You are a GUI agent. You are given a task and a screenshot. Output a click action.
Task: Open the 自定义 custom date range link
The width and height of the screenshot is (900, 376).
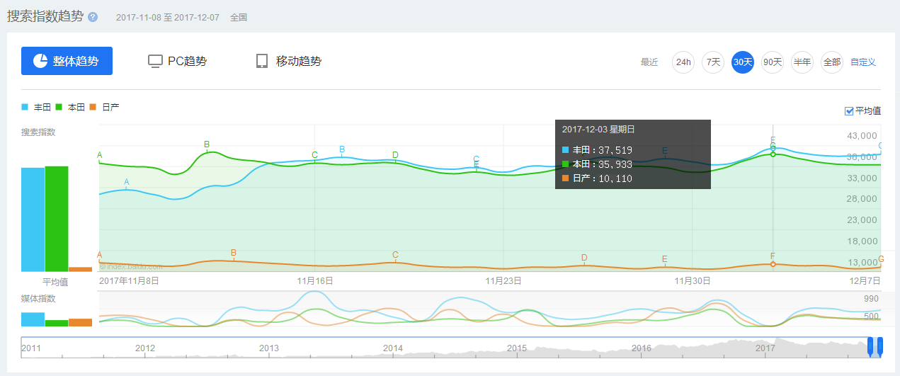(x=863, y=62)
